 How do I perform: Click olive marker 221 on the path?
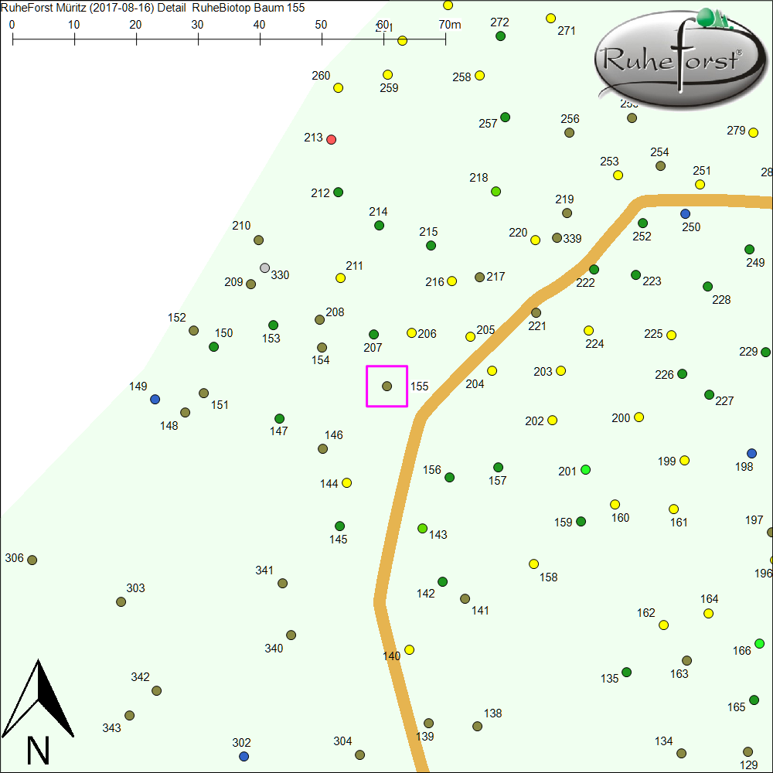pyautogui.click(x=536, y=313)
